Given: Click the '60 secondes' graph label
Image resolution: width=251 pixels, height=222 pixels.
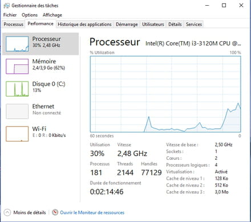Looking at the screenshot, I should 102,136.
